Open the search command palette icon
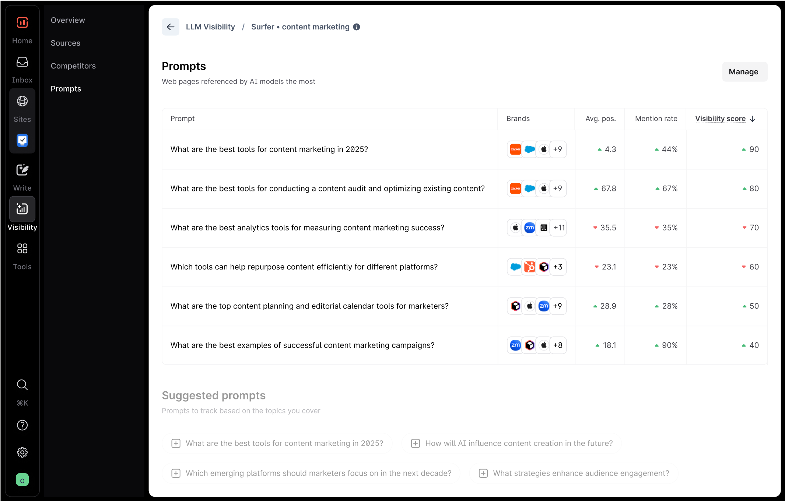This screenshot has width=785, height=501. pos(22,385)
